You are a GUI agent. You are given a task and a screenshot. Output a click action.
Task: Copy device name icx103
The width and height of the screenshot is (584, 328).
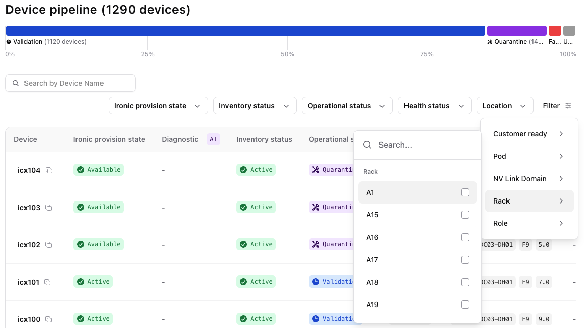coord(48,208)
